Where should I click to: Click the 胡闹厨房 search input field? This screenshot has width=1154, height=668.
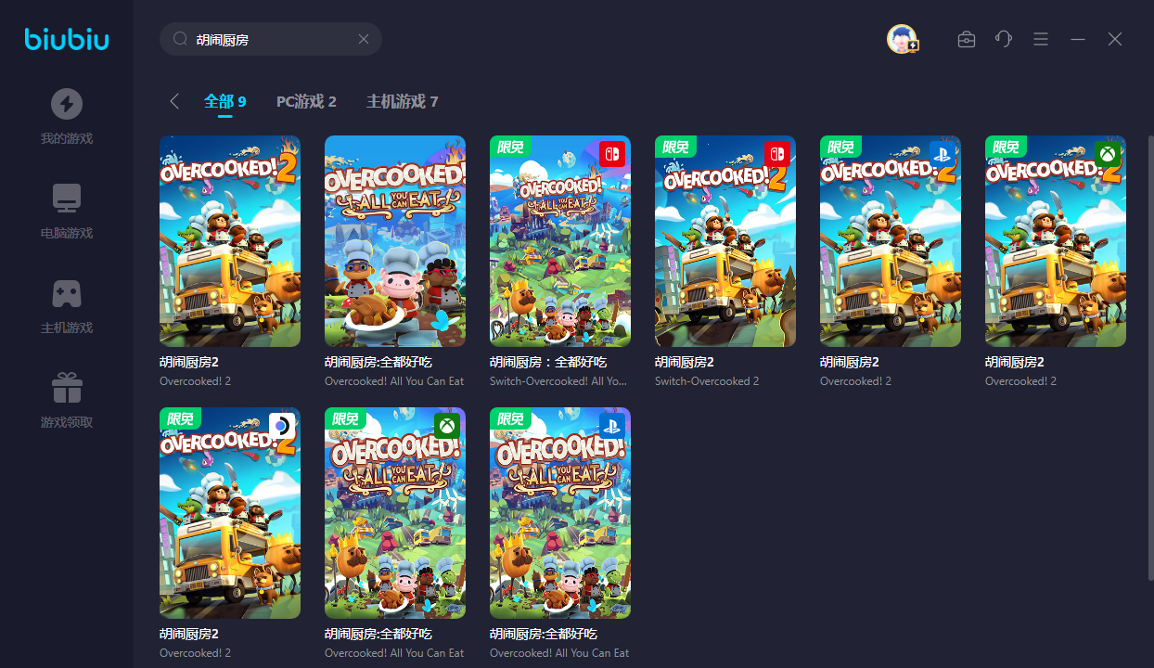coord(269,39)
